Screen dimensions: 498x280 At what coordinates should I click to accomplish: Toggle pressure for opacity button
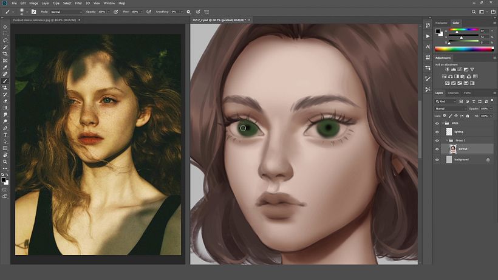116,12
